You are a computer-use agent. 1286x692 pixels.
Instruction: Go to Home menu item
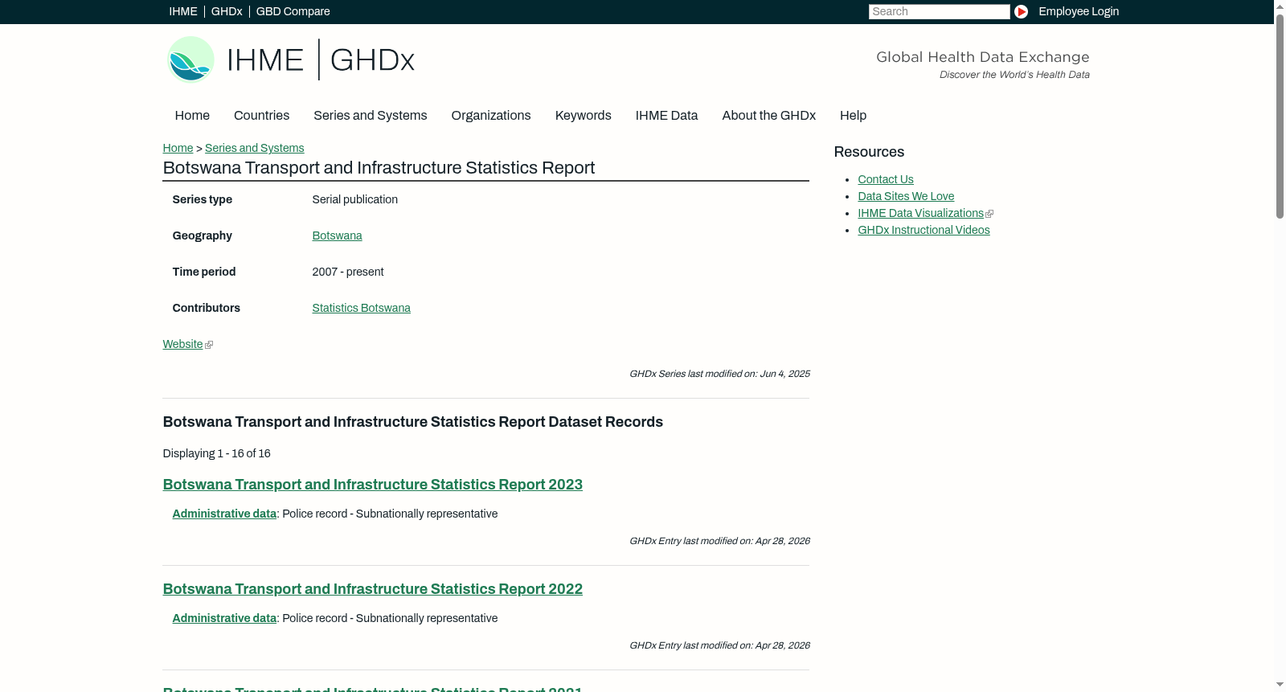click(192, 116)
